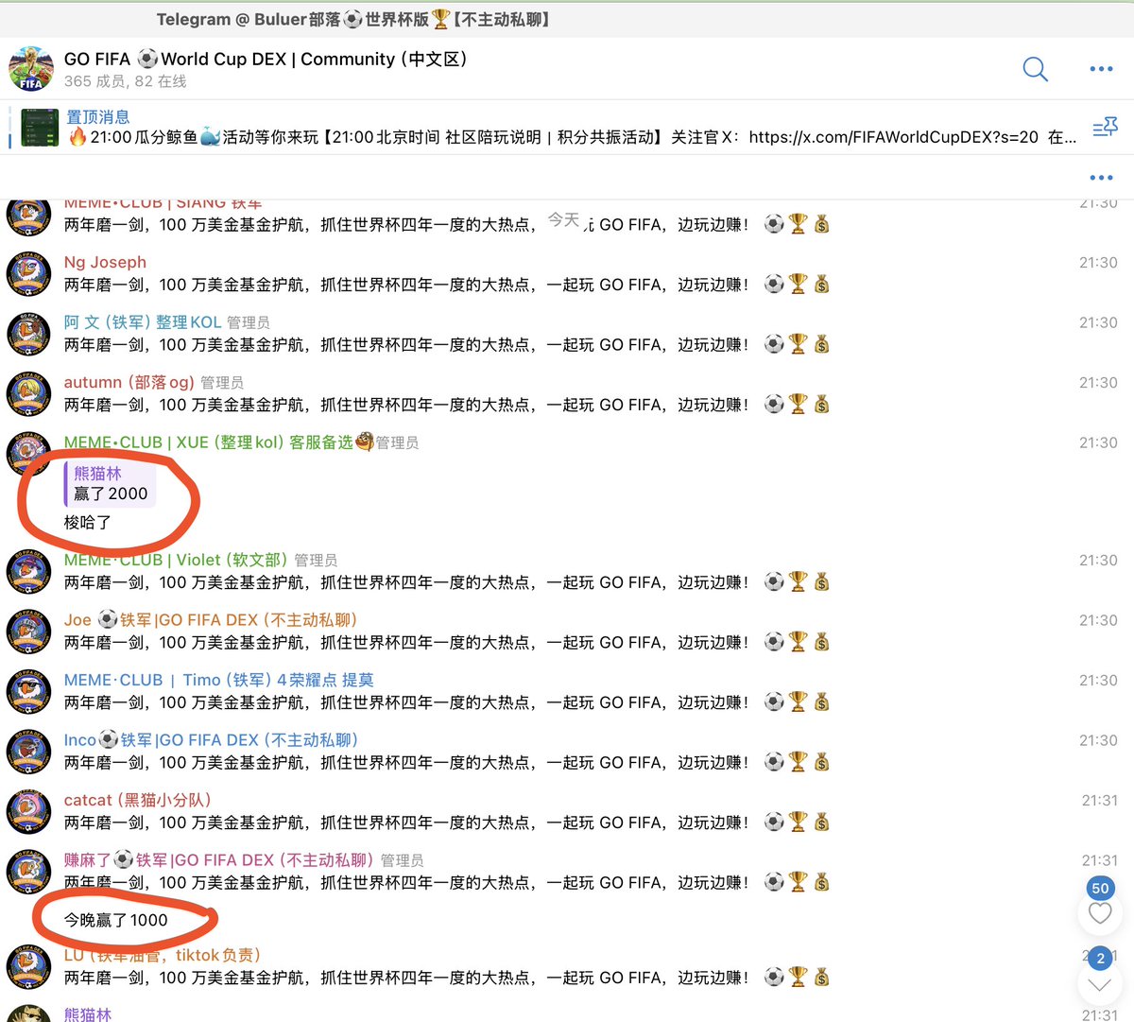The image size is (1134, 1022).
Task: Click 管理员 badge next to autumn (部落 og)
Action: [x=222, y=383]
